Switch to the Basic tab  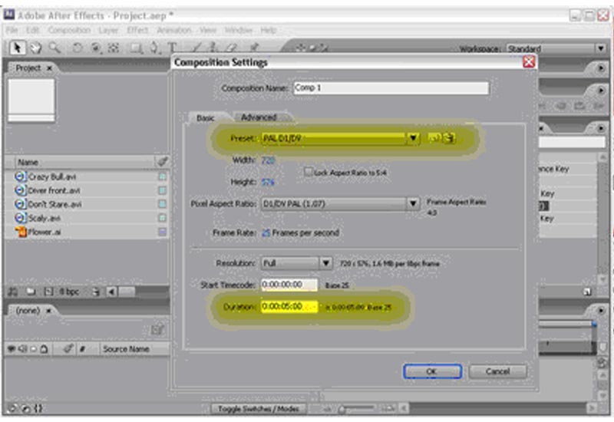coord(206,118)
